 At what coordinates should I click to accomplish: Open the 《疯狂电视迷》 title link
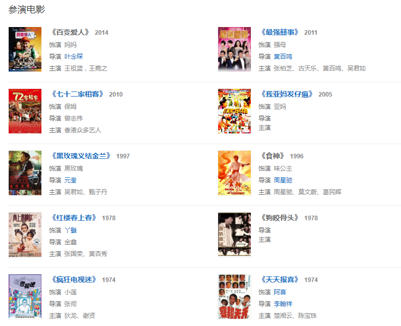pos(74,280)
